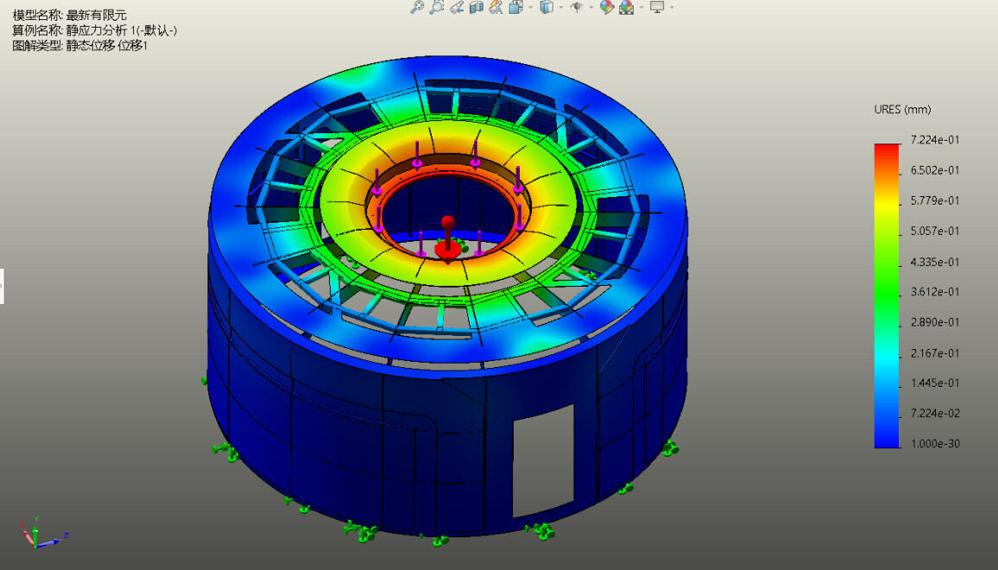Toggle the Hide/Show Items eye icon

point(576,7)
